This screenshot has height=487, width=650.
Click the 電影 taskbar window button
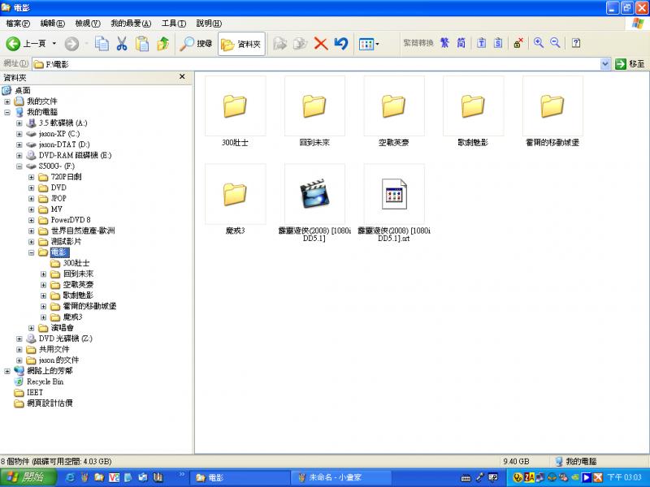[240, 477]
